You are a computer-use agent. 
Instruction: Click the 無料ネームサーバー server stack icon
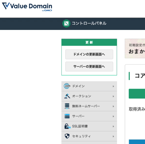(x=67, y=106)
